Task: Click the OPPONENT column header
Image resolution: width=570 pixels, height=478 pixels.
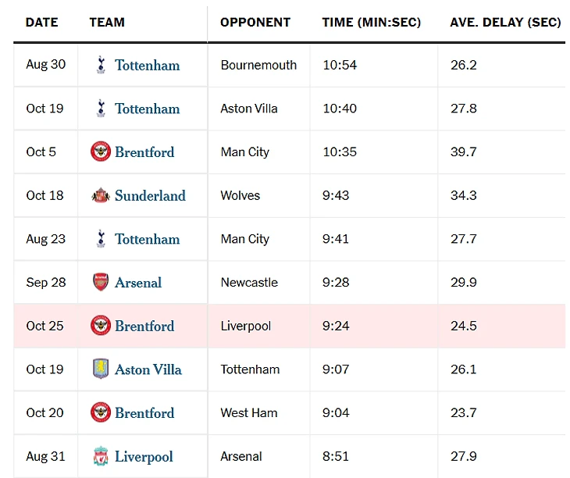Action: (x=255, y=22)
